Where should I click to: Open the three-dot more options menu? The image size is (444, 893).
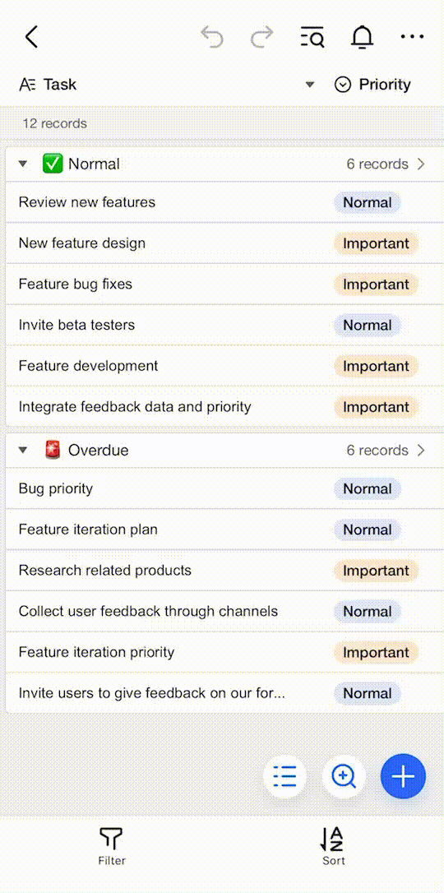(x=412, y=37)
